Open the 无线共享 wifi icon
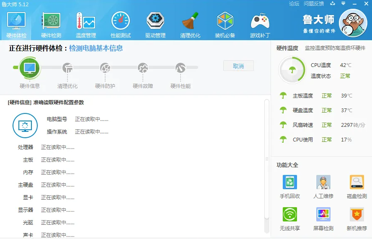 [290, 214]
